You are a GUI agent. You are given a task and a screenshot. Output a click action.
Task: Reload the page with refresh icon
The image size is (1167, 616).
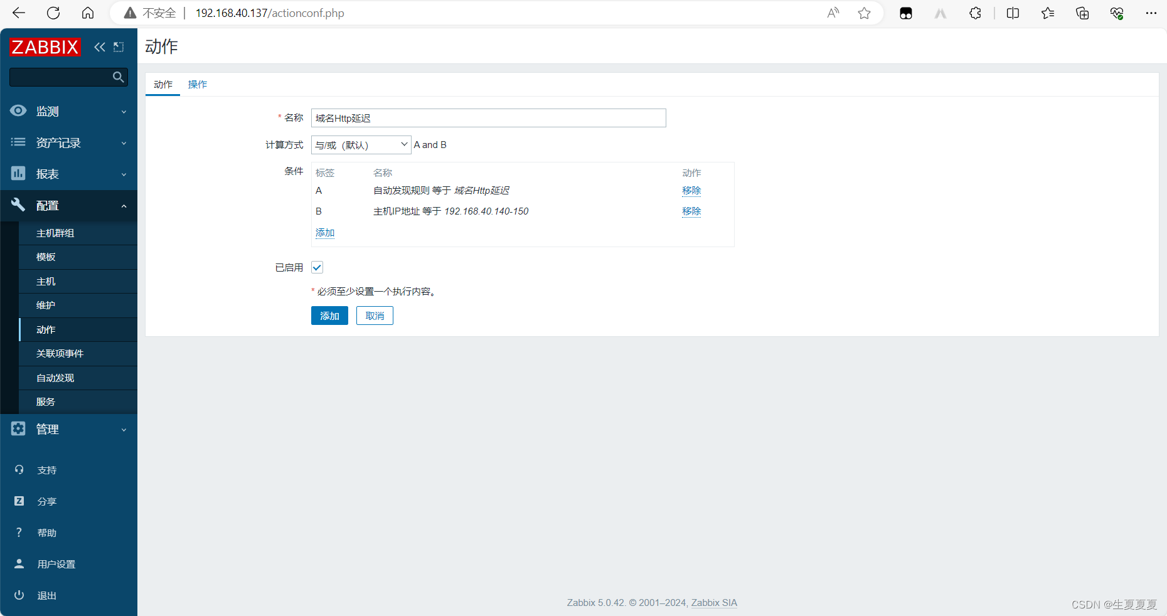pos(53,13)
